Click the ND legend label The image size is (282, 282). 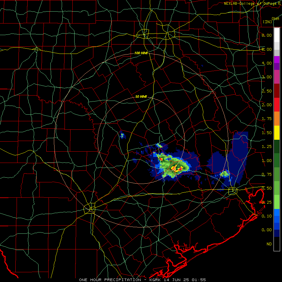click(269, 244)
